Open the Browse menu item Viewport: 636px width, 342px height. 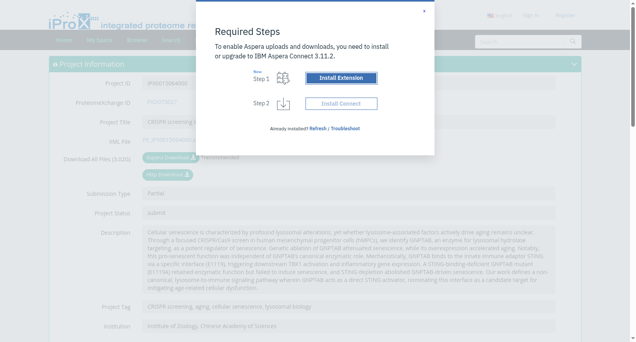(137, 40)
